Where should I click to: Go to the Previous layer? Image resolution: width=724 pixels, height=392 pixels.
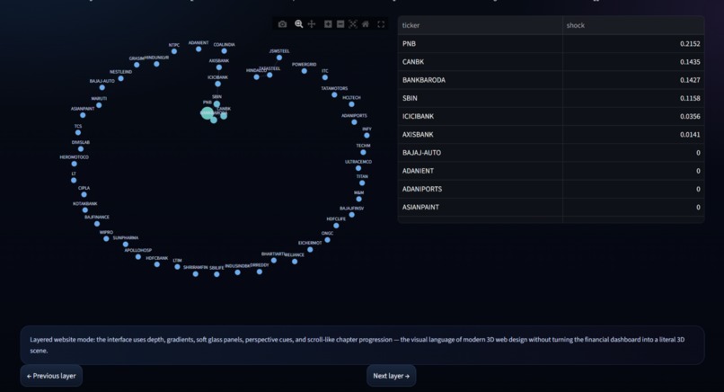(x=51, y=376)
